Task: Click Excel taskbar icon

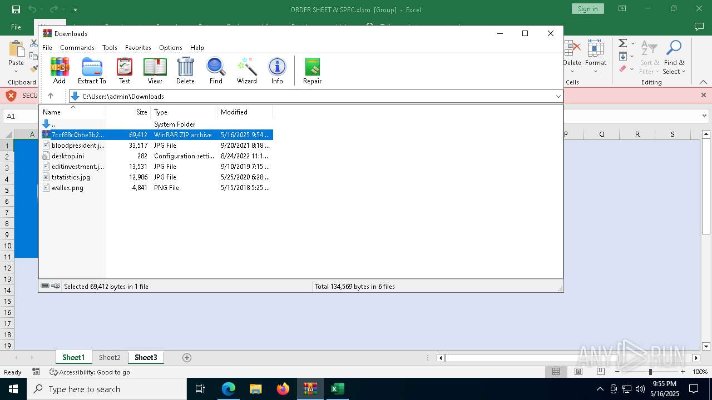Action: pos(337,389)
